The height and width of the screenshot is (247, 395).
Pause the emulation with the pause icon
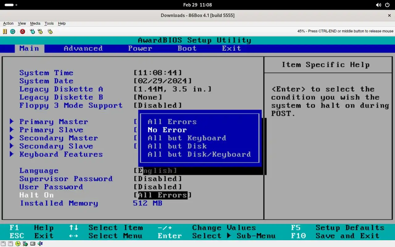pos(5,31)
